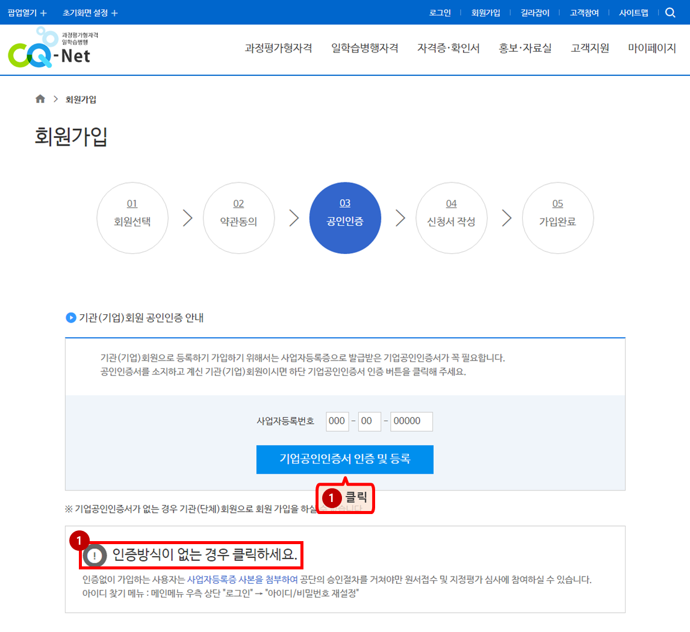Select step 05 가입완료 circle
The width and height of the screenshot is (690, 632).
click(558, 218)
